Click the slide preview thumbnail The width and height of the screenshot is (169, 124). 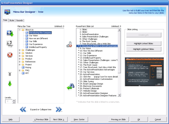click(144, 72)
